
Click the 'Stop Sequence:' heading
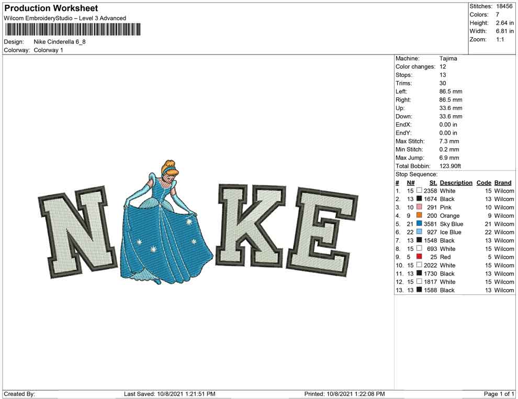click(416, 174)
